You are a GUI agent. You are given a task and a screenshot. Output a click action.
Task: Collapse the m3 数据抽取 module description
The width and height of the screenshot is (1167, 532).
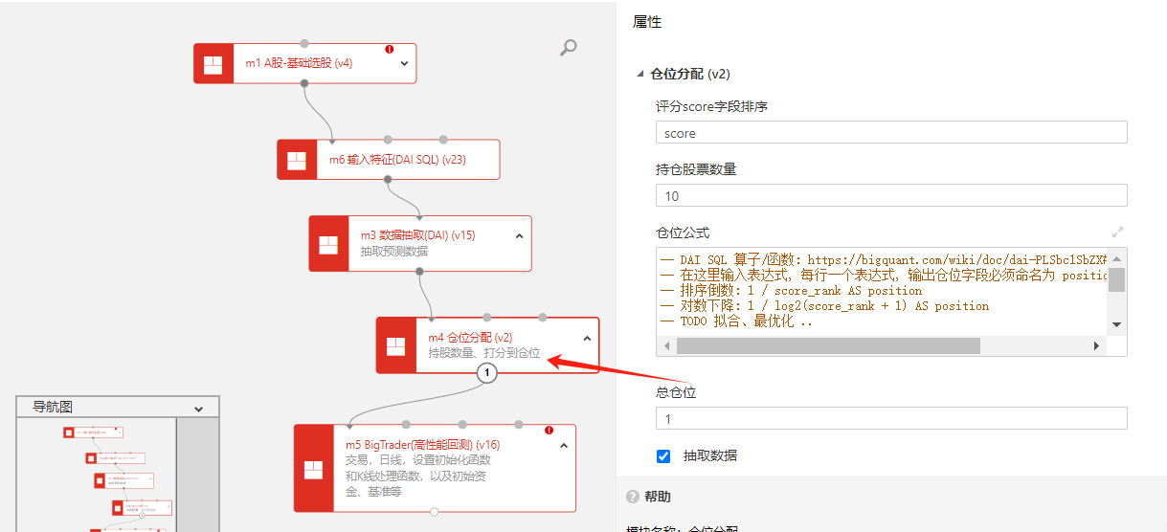click(x=519, y=235)
